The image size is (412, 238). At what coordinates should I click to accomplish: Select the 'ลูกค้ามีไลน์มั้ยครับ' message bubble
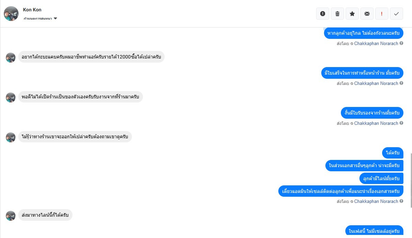(381, 178)
